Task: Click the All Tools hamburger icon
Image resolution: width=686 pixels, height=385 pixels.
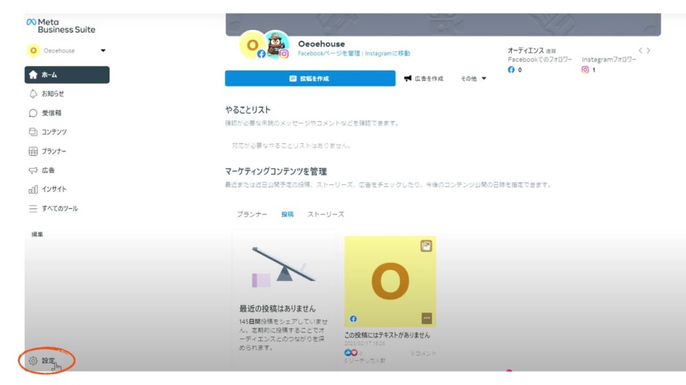Action: [x=33, y=209]
